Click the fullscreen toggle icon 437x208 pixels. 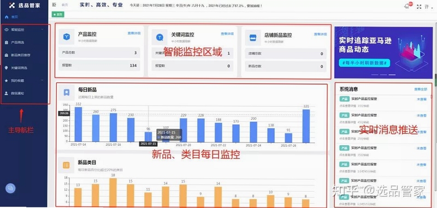(419, 7)
